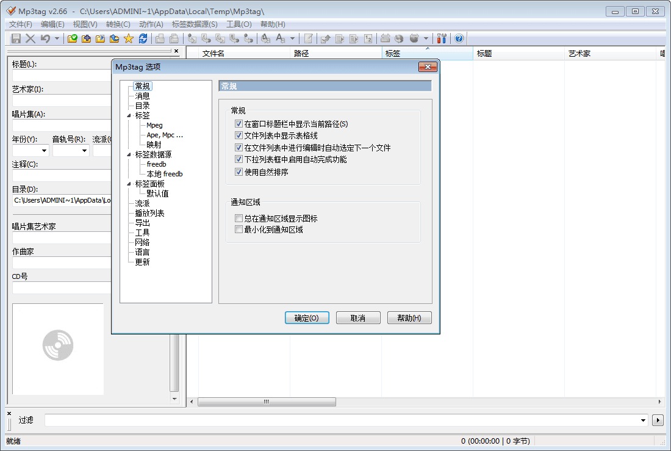Sort by the 文件名 column header
671x451 pixels.
245,54
